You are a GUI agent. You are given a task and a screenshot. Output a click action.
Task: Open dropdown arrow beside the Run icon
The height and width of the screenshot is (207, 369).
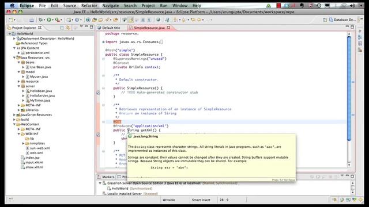point(52,20)
